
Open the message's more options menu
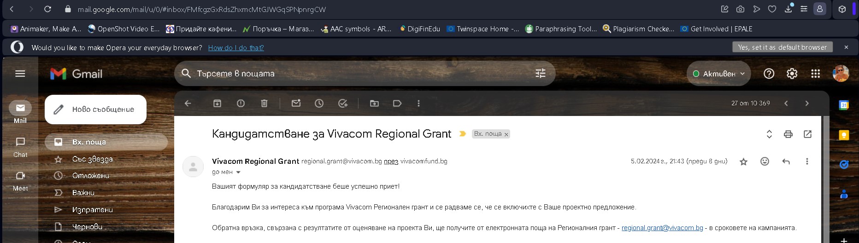(x=807, y=161)
